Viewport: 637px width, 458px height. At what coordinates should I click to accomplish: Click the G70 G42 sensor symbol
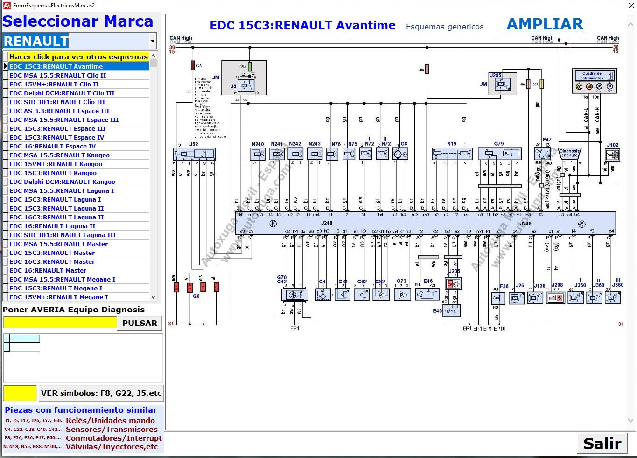click(295, 295)
